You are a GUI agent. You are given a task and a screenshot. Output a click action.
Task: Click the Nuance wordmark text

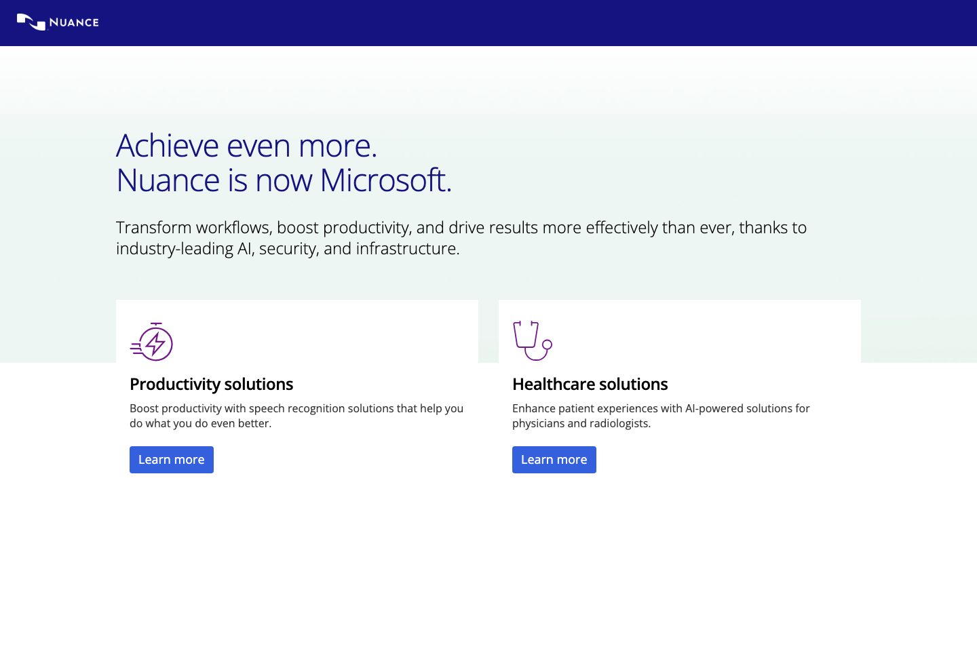click(74, 23)
